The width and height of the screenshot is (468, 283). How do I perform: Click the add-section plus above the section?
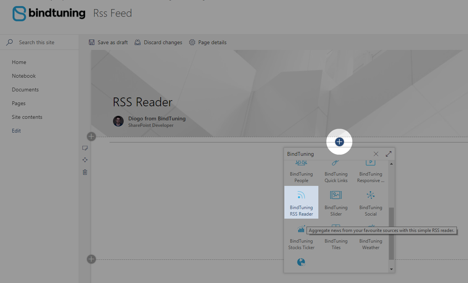coord(91,136)
